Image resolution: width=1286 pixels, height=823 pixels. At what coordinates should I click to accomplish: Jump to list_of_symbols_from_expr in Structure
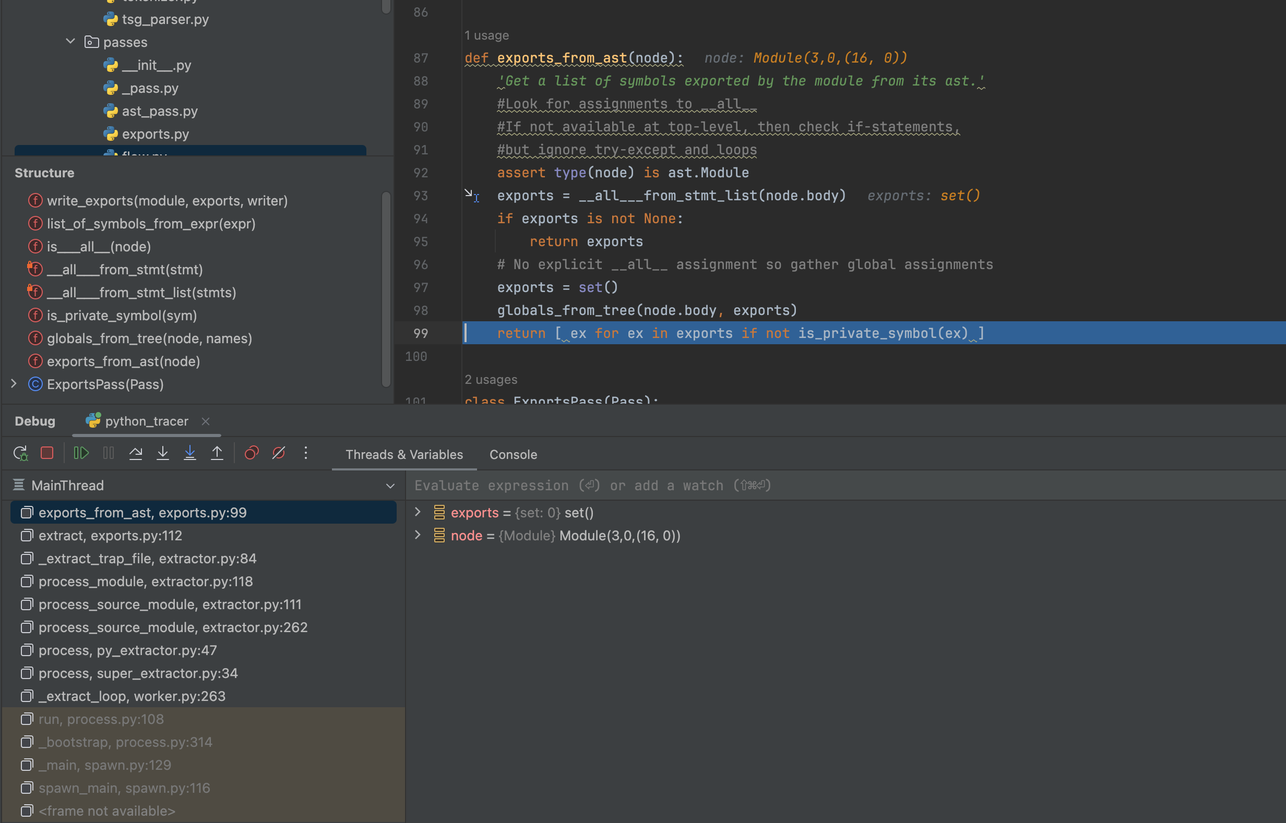pos(151,224)
